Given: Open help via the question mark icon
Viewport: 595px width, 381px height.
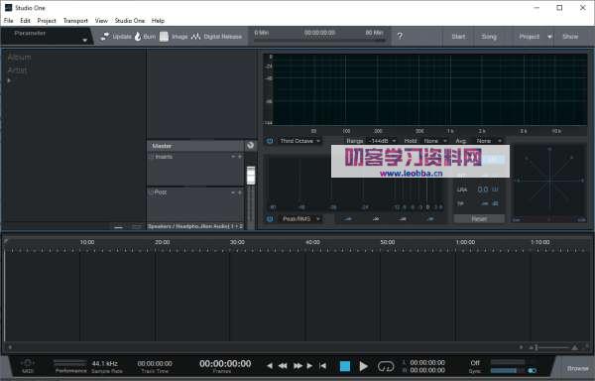Looking at the screenshot, I should [400, 37].
